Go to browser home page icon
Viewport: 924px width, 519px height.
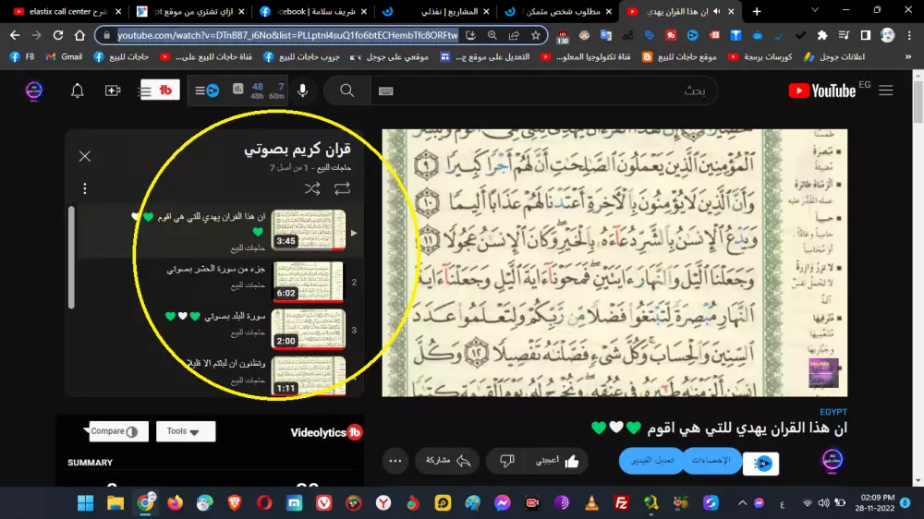(x=79, y=35)
